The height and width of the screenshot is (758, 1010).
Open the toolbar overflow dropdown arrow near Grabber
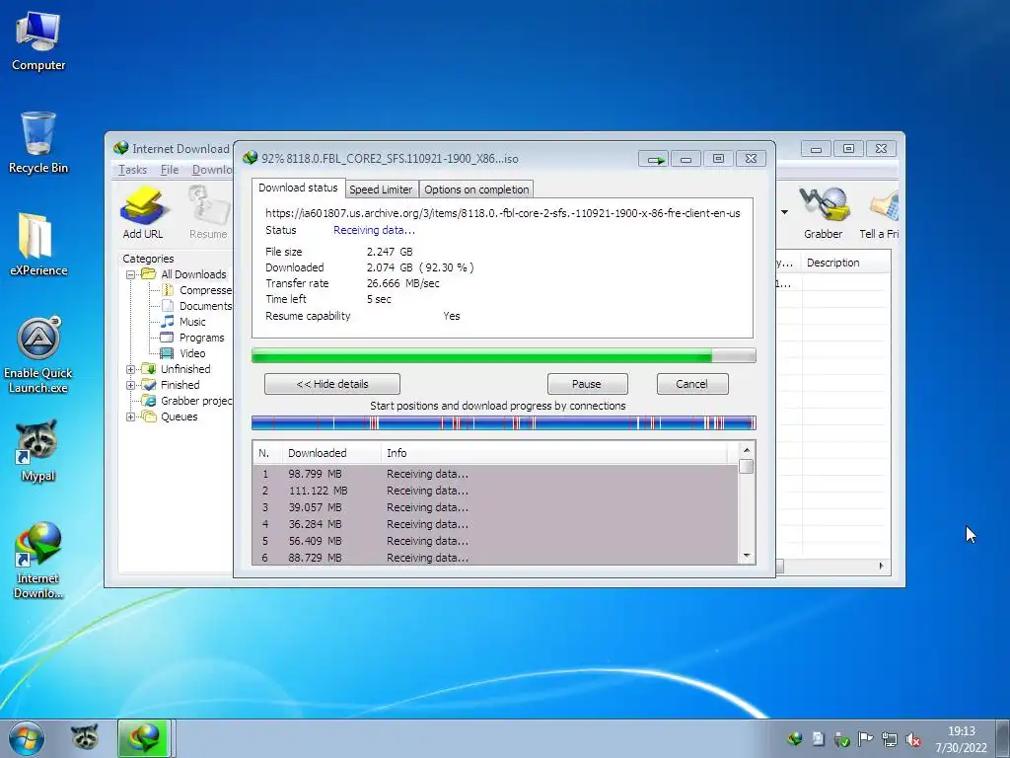click(x=784, y=212)
